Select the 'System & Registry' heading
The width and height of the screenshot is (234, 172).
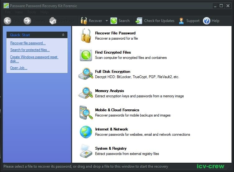[x=111, y=148]
